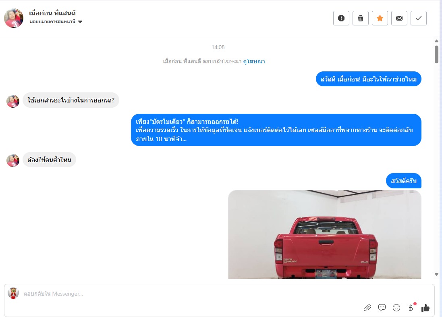Screen dimensions: 442x317
Task: Click the conversation scrollbar thumb
Action: point(436,54)
